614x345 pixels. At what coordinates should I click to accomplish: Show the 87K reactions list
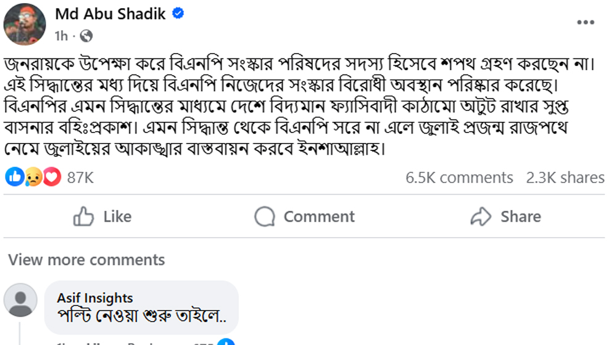point(80,177)
